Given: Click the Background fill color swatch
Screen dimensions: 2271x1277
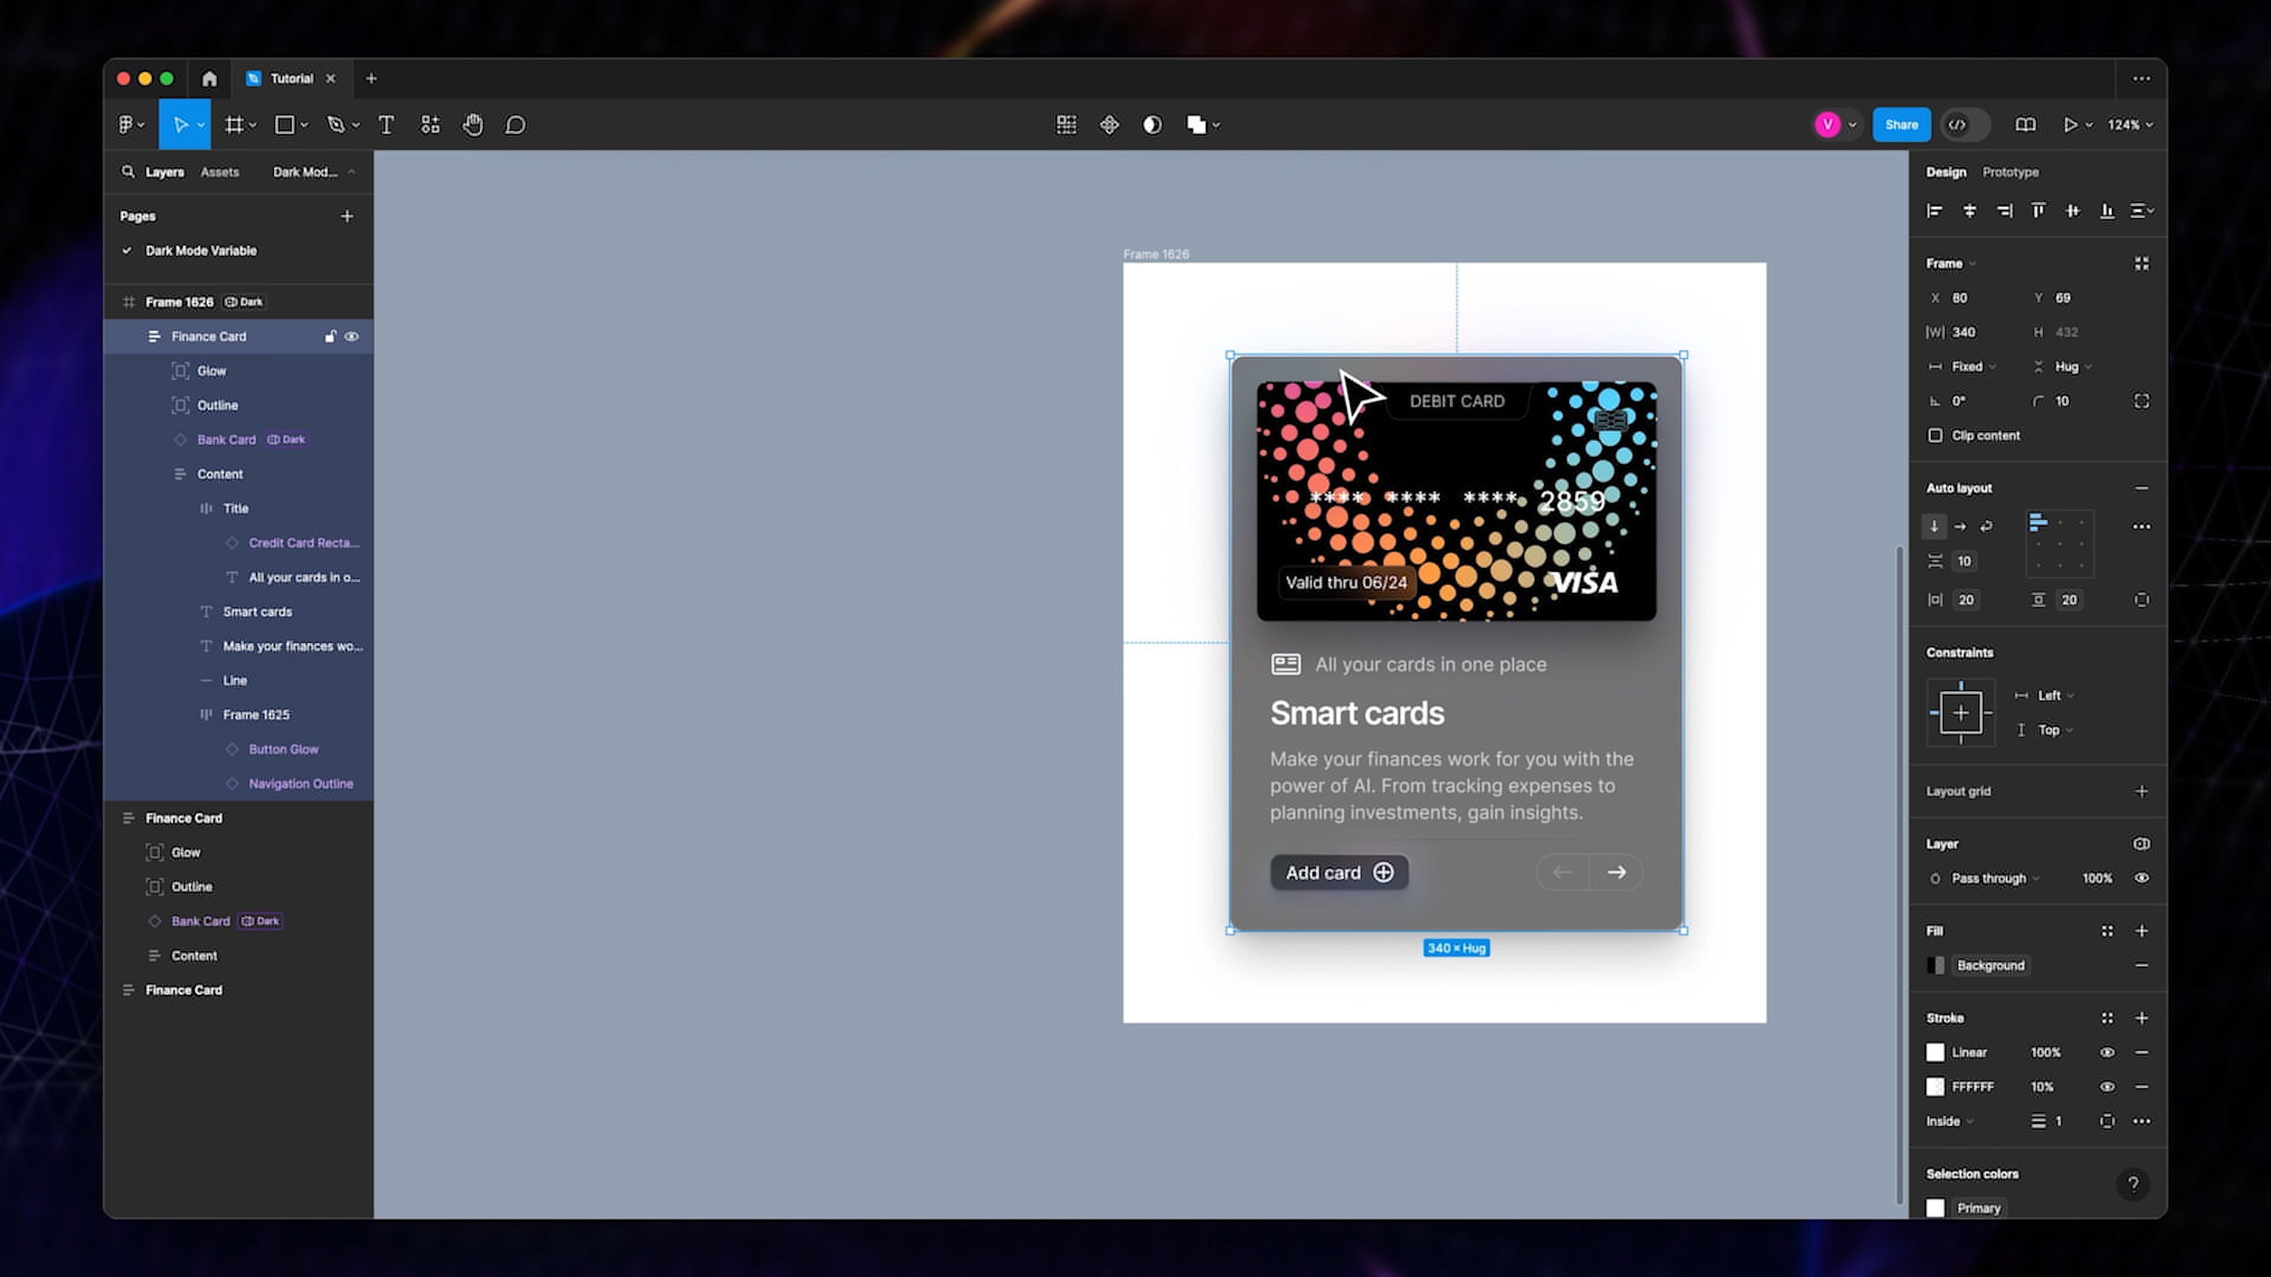Looking at the screenshot, I should coord(1936,965).
